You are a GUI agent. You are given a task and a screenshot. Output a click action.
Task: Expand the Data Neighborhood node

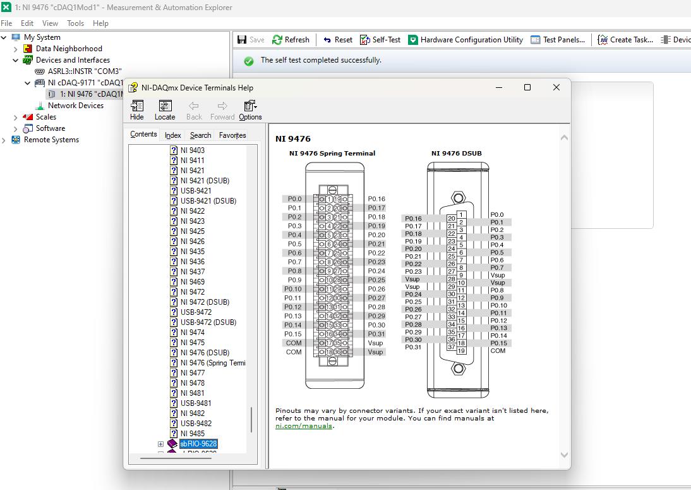point(15,49)
